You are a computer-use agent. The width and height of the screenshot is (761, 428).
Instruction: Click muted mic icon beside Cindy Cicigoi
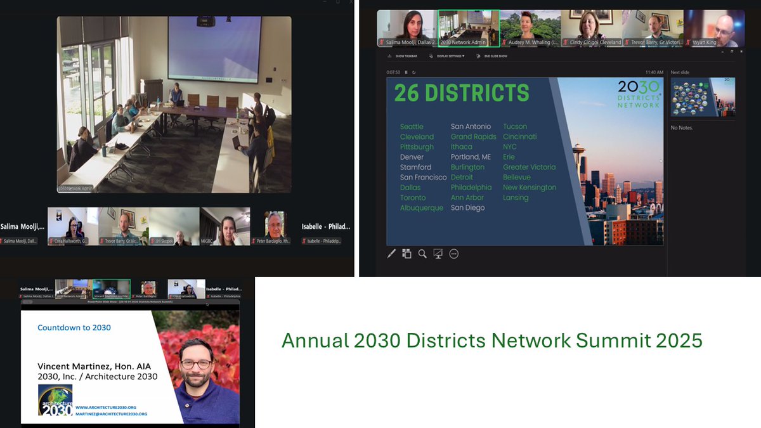tap(566, 42)
